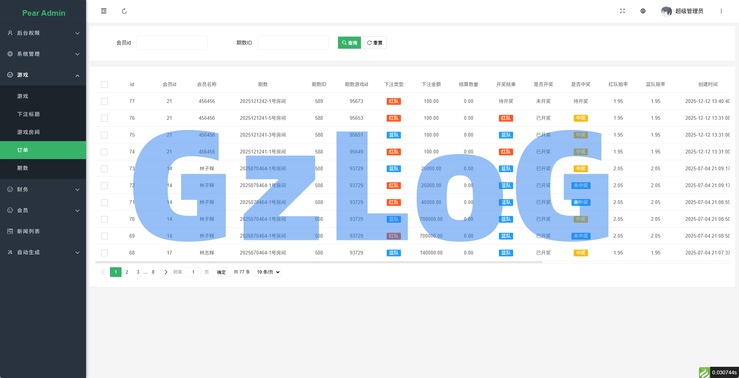Click the refresh icon in top bar

tap(124, 11)
